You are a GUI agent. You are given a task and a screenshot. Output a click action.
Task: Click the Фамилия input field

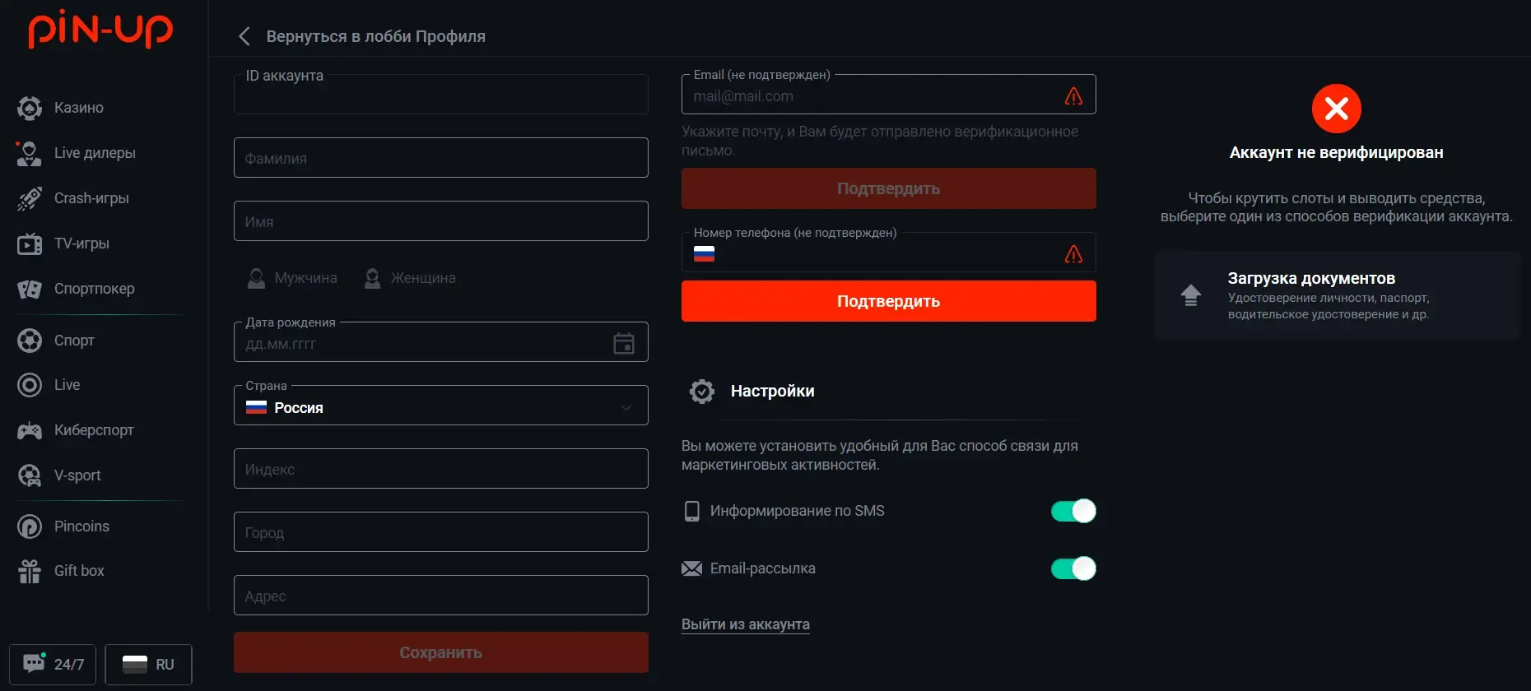coord(441,158)
